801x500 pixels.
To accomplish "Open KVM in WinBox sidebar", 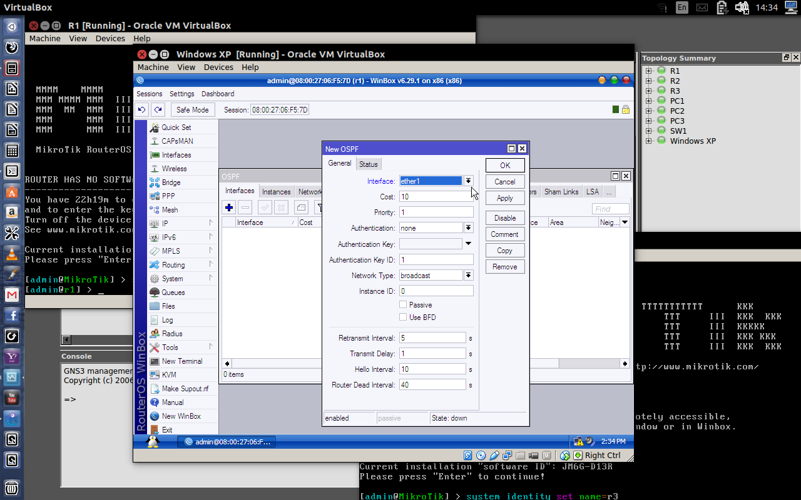I will click(x=168, y=375).
